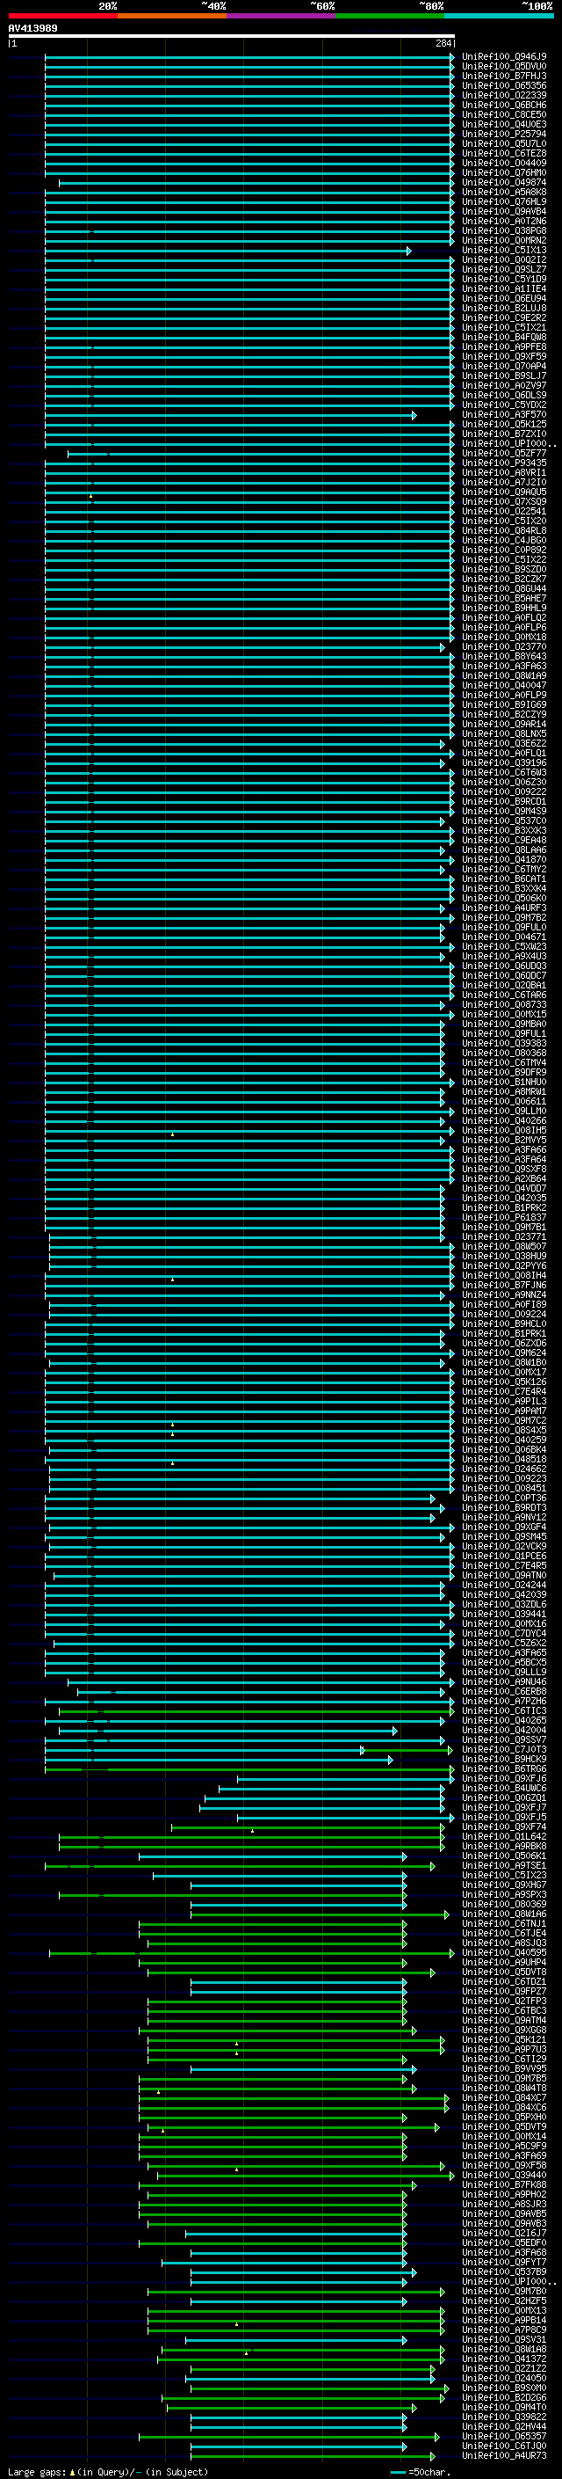Open hit UniRef100_B2LUJ8
The width and height of the screenshot is (562, 2479).
click(x=504, y=308)
